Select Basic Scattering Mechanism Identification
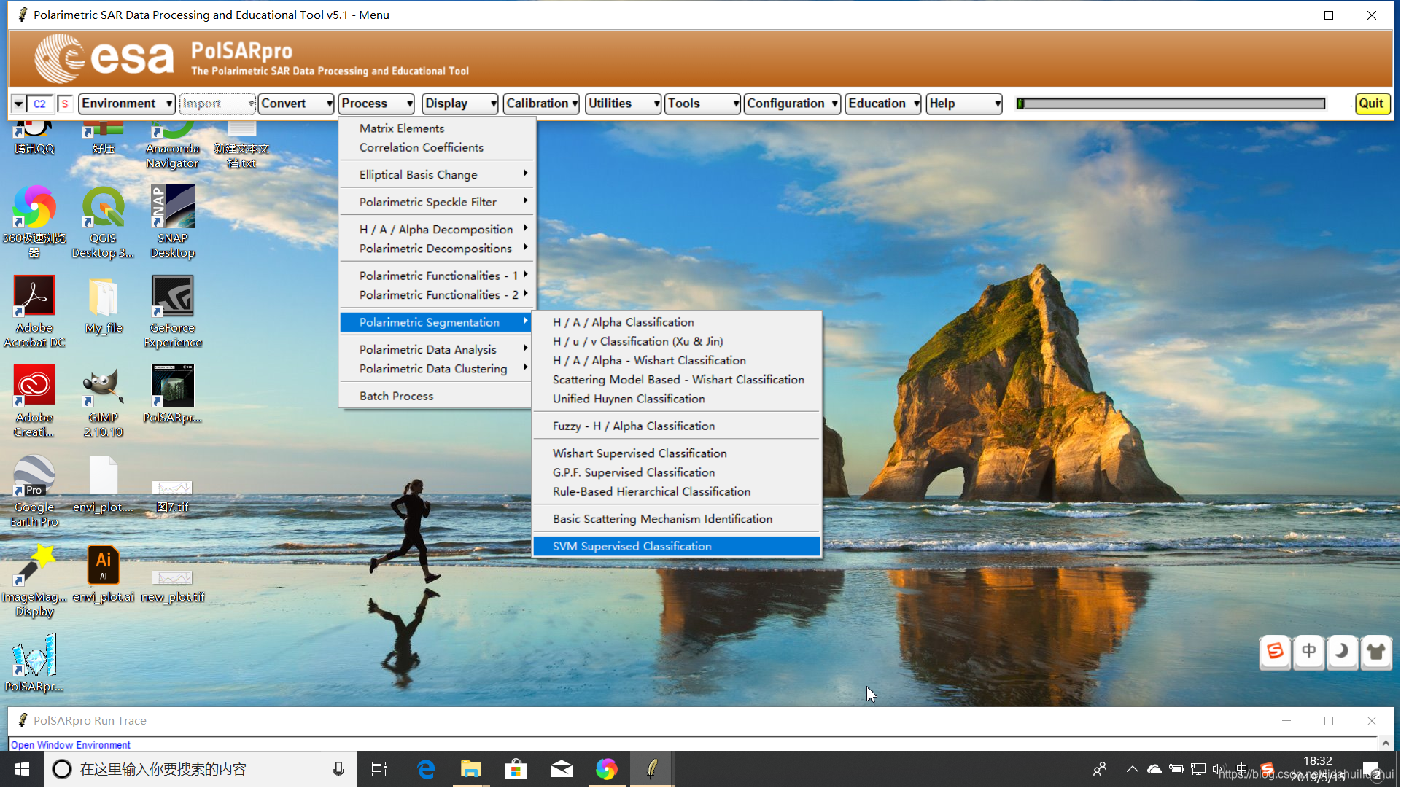The height and width of the screenshot is (788, 1401). click(x=662, y=518)
